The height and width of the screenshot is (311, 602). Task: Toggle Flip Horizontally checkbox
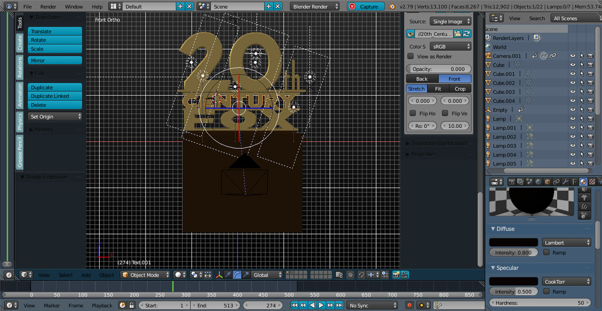(413, 113)
